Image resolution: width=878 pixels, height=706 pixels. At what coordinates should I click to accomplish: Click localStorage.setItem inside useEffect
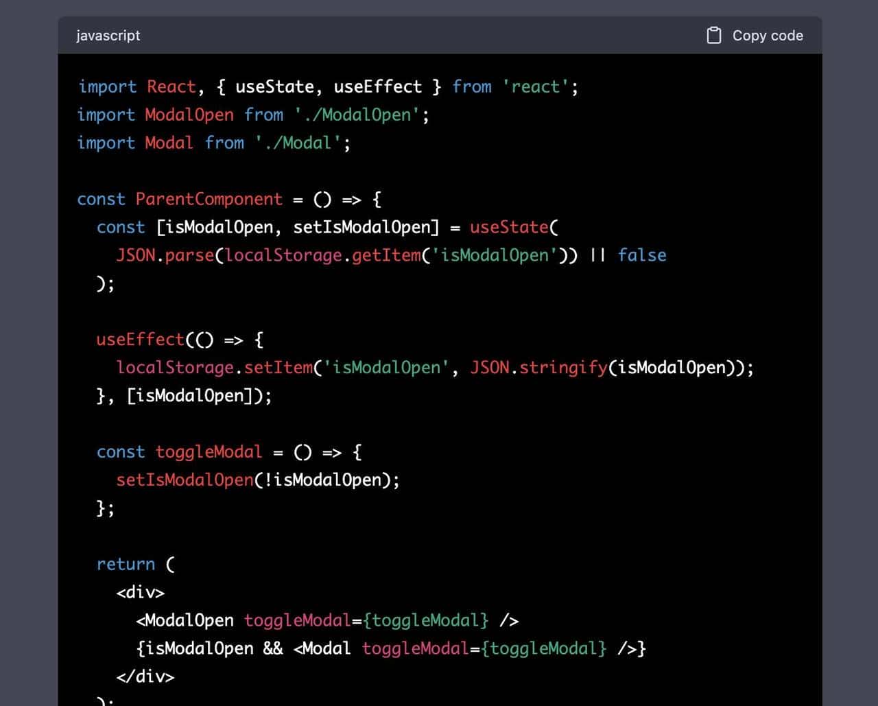pyautogui.click(x=214, y=368)
